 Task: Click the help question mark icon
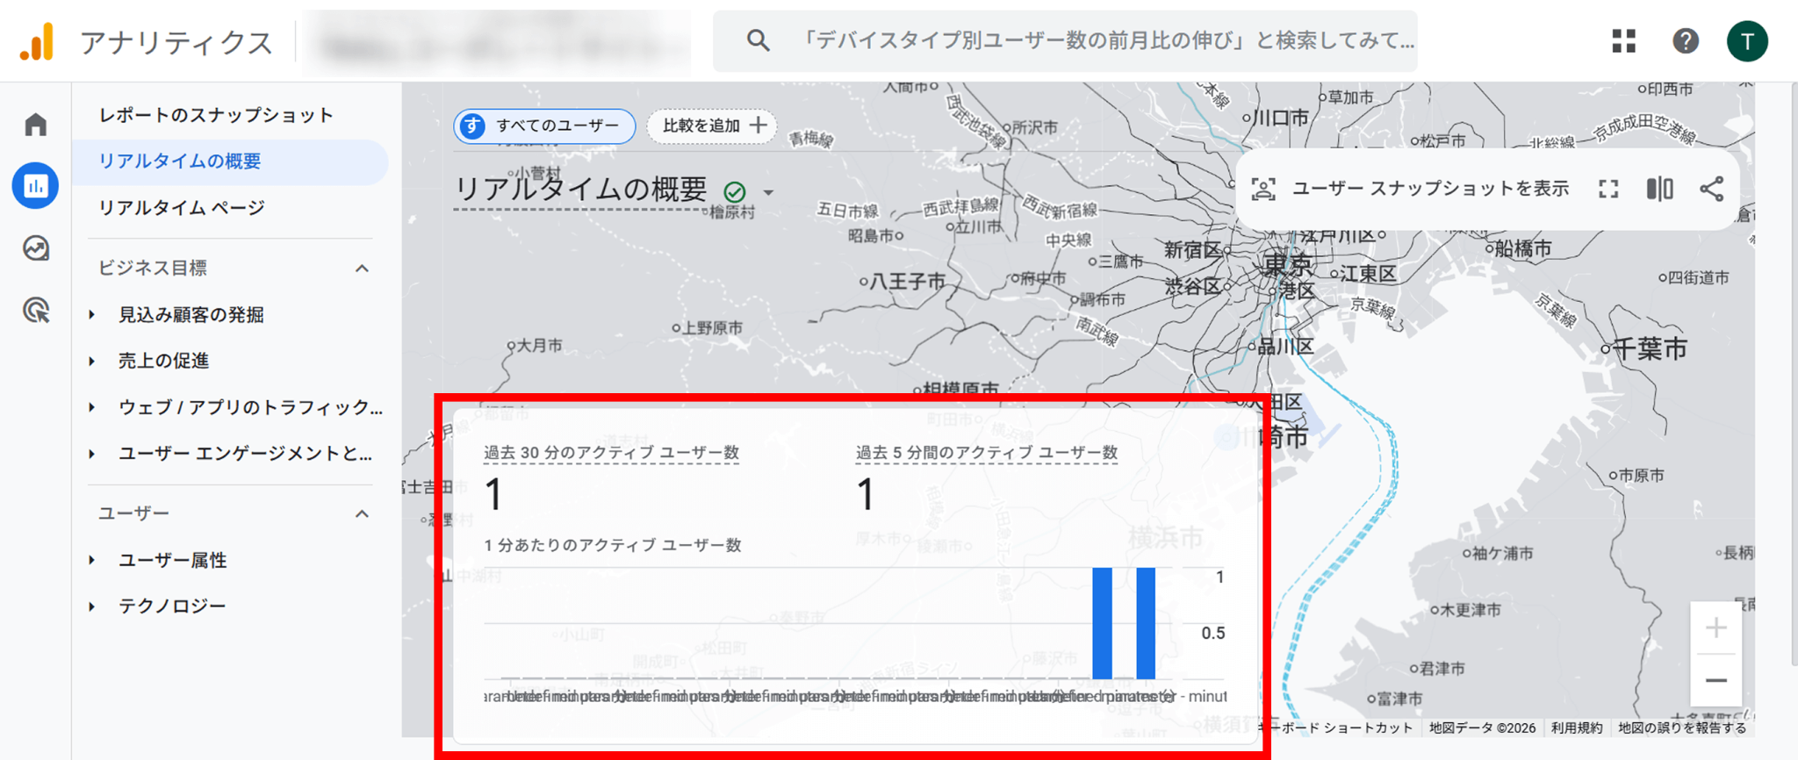click(1685, 41)
